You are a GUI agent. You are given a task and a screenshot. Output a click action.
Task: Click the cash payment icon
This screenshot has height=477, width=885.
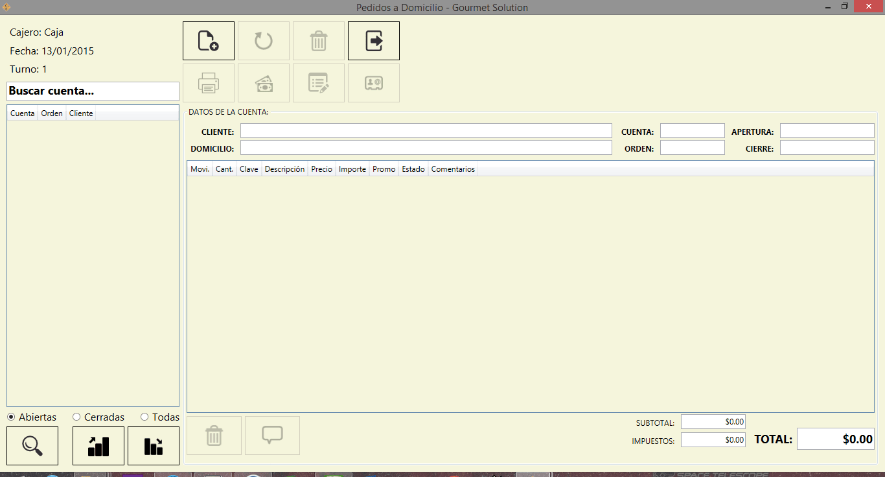point(263,83)
